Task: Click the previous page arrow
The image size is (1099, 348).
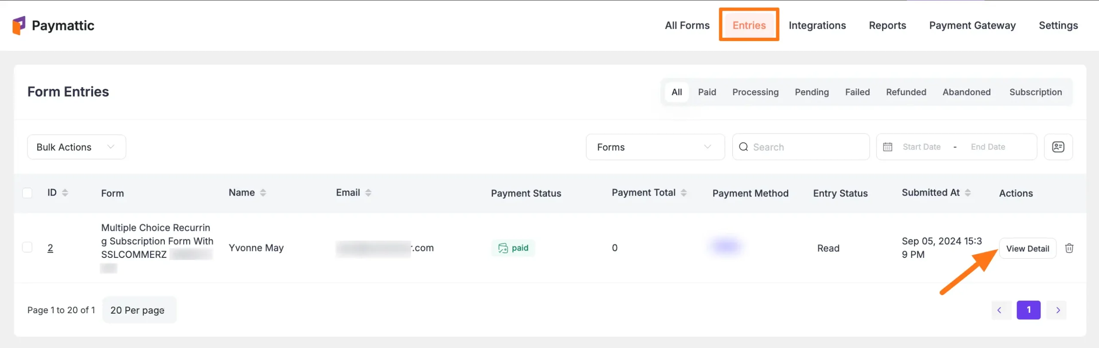Action: tap(1001, 310)
